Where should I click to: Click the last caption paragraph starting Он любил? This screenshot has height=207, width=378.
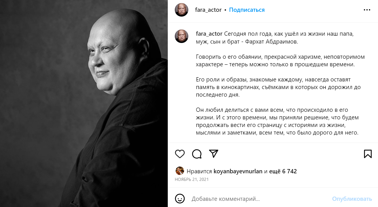coord(277,121)
